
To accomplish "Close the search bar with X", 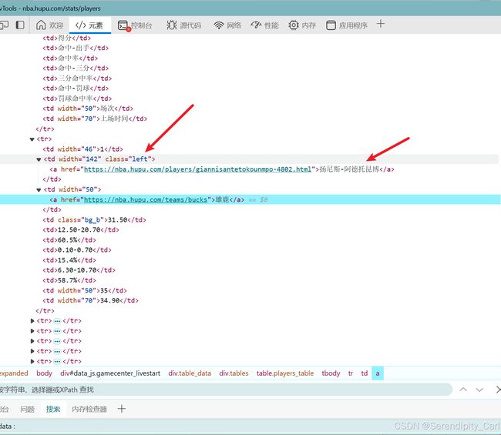I will click(x=498, y=390).
